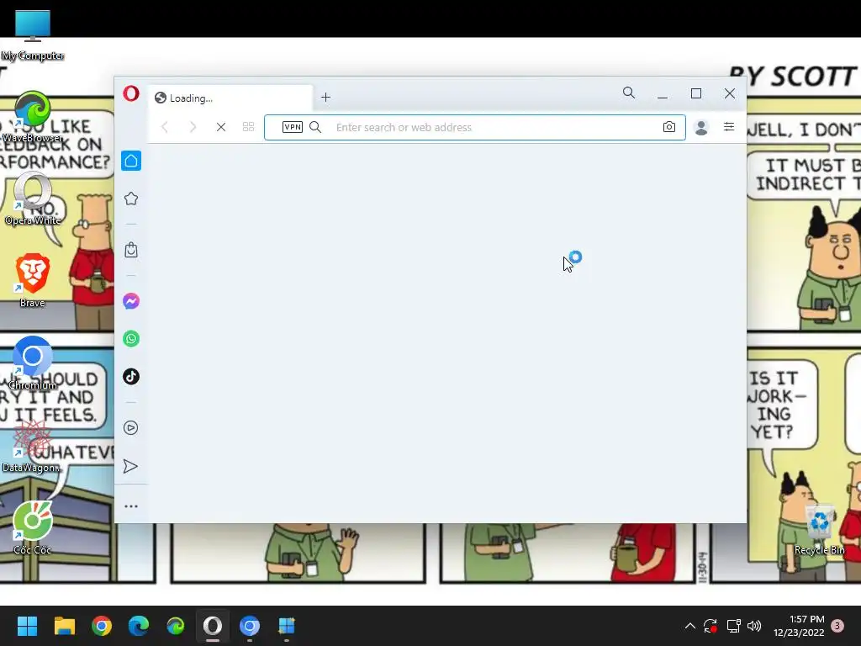Switch to Opera taskbar button
Viewport: 861px width, 646px height.
(x=213, y=626)
